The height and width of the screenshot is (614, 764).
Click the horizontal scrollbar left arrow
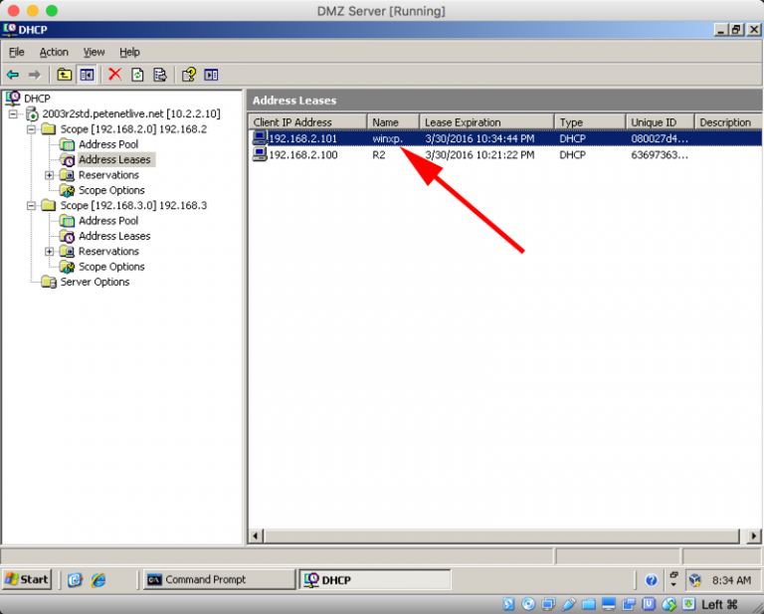tap(256, 536)
